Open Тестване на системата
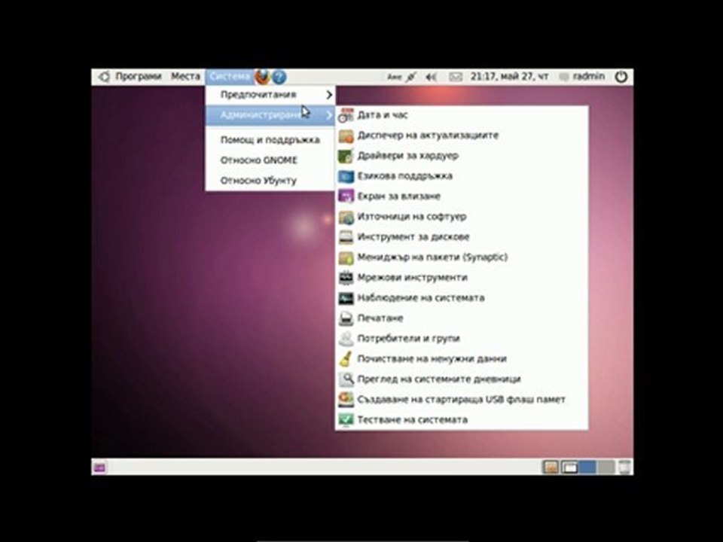Image resolution: width=723 pixels, height=542 pixels. tap(462, 419)
